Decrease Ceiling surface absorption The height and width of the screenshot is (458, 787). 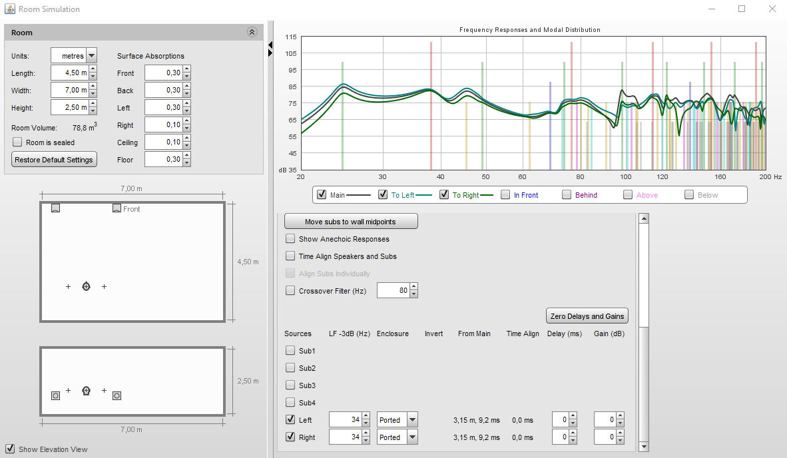tap(186, 146)
